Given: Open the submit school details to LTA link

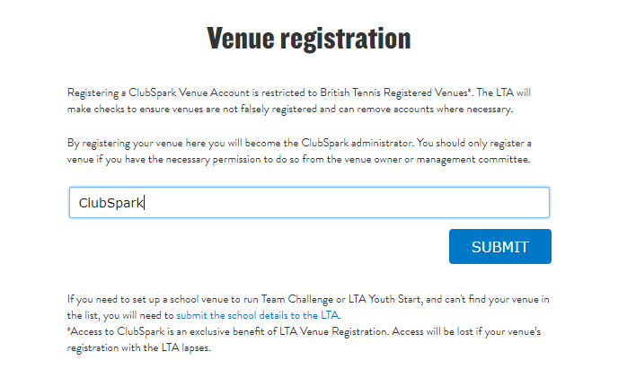Looking at the screenshot, I should click(258, 316).
